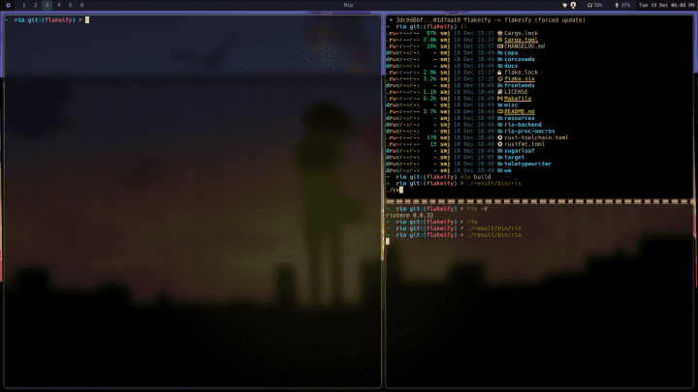Focus the cursor in bottom-right terminal
The image size is (698, 392).
tap(387, 241)
